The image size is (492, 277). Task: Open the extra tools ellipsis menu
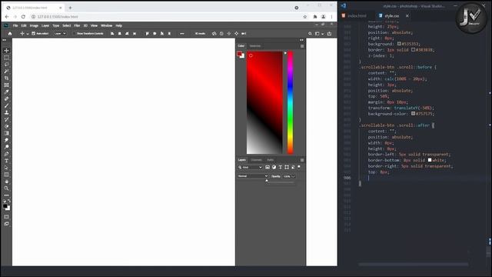6,195
